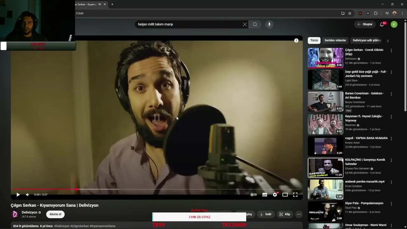Toggle subtitles with the captions icon
The image size is (407, 229).
point(265,195)
